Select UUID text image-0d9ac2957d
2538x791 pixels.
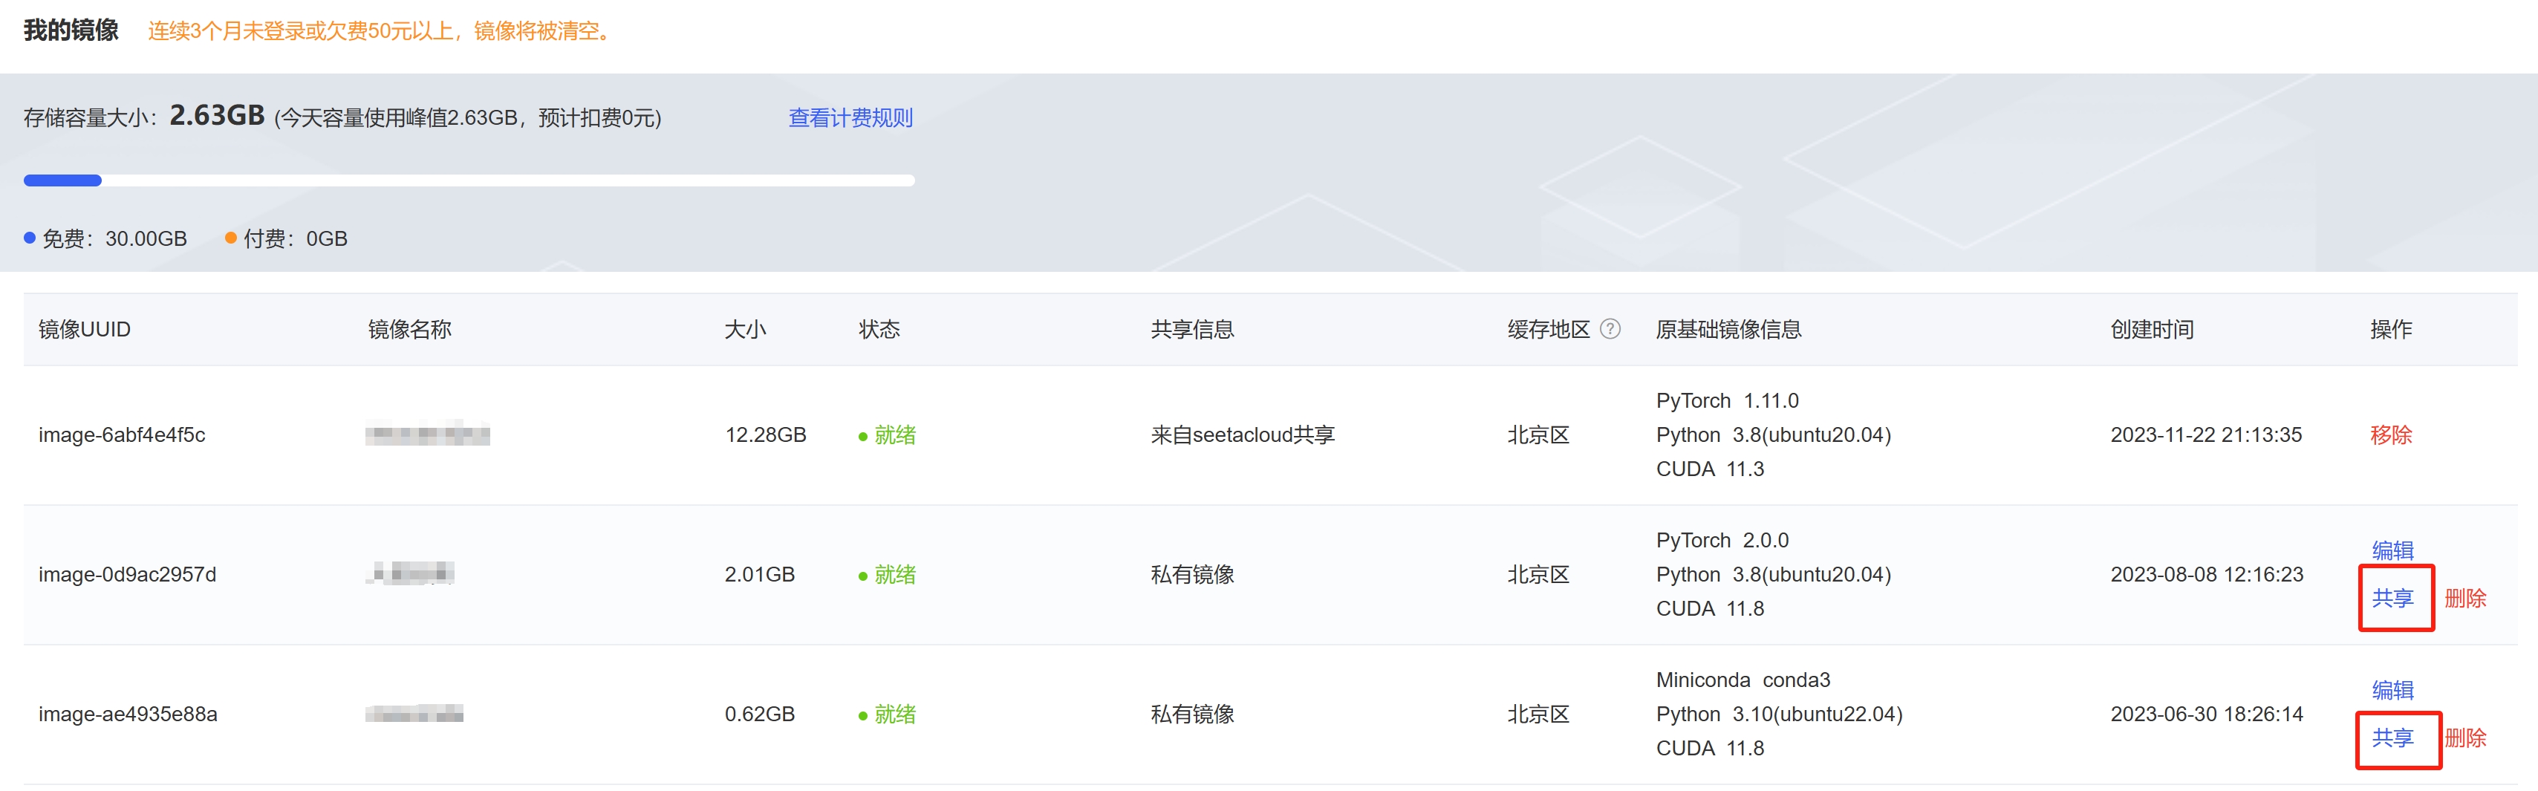(127, 574)
